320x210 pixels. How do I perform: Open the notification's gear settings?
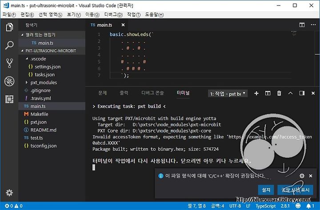pyautogui.click(x=302, y=176)
